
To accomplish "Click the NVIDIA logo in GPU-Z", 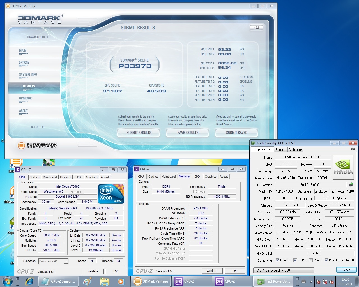I will tap(343, 168).
